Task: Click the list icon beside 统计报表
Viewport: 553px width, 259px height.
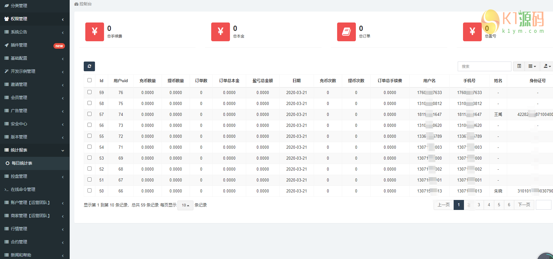Action: 7,150
